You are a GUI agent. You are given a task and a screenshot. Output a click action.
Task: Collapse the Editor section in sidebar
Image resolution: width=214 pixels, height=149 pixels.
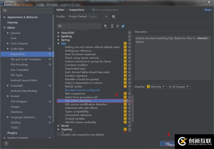[x=5, y=28]
